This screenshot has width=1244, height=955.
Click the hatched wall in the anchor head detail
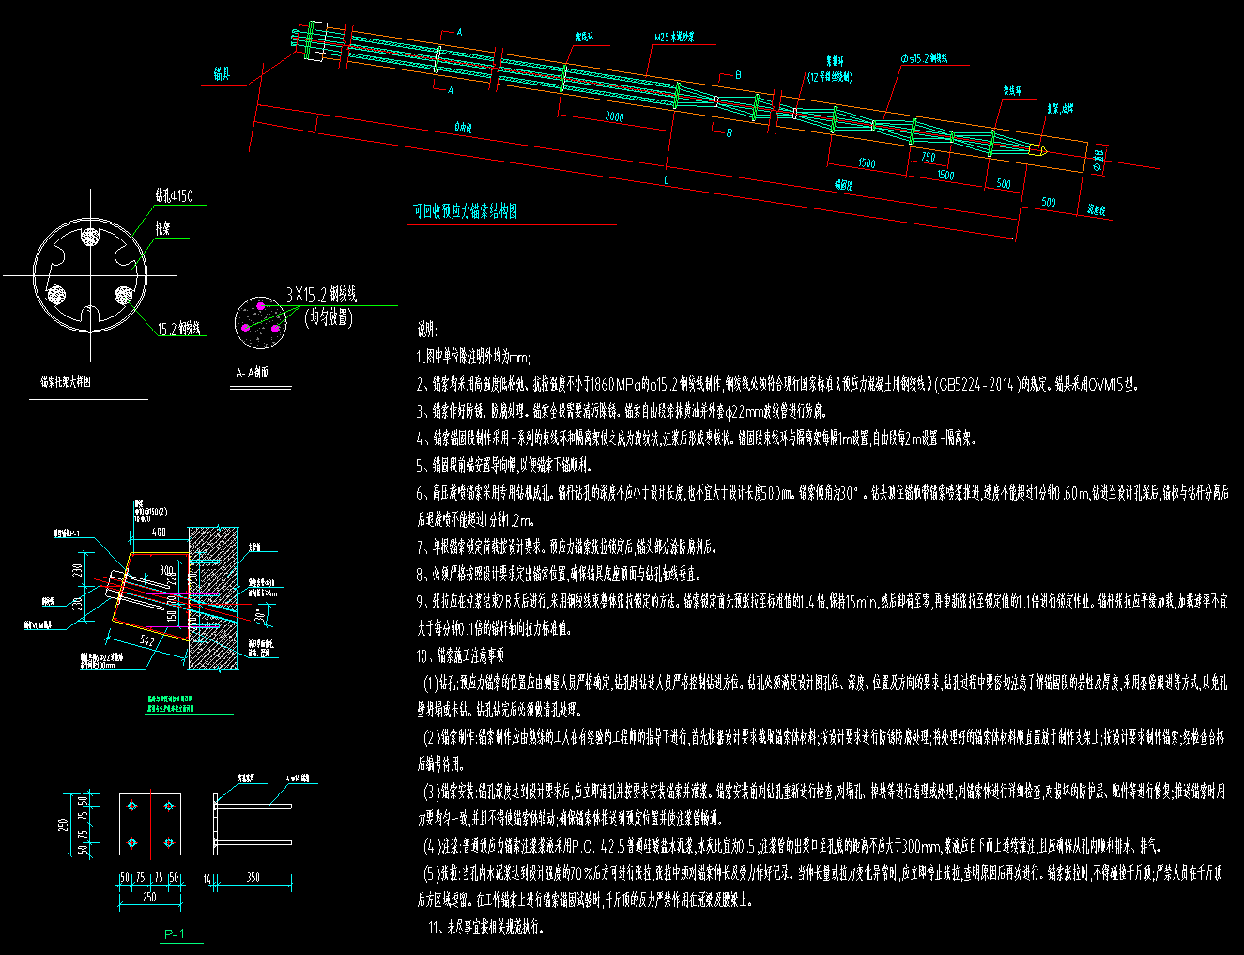tap(212, 597)
